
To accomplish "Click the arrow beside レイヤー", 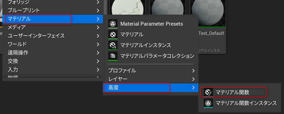I will click(193, 79).
